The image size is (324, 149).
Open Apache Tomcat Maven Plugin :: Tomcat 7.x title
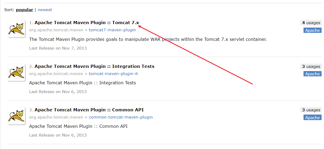pyautogui.click(x=87, y=23)
